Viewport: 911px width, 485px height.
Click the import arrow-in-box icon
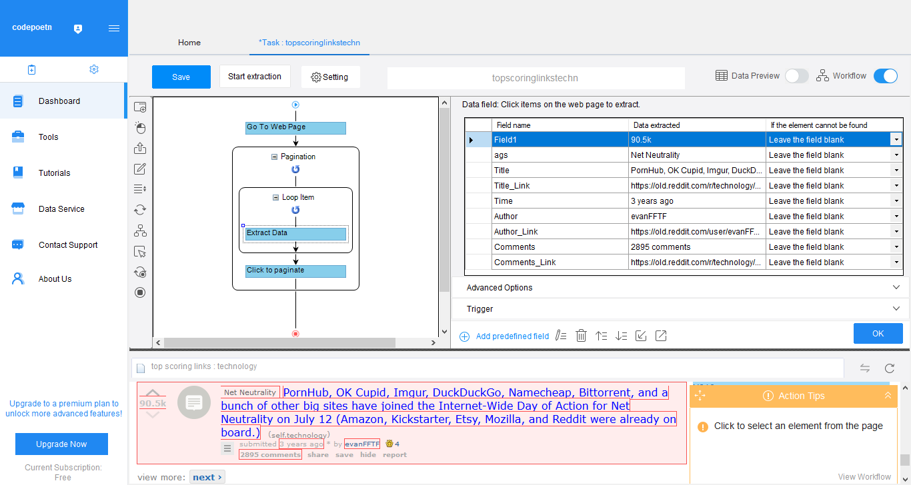pos(641,336)
